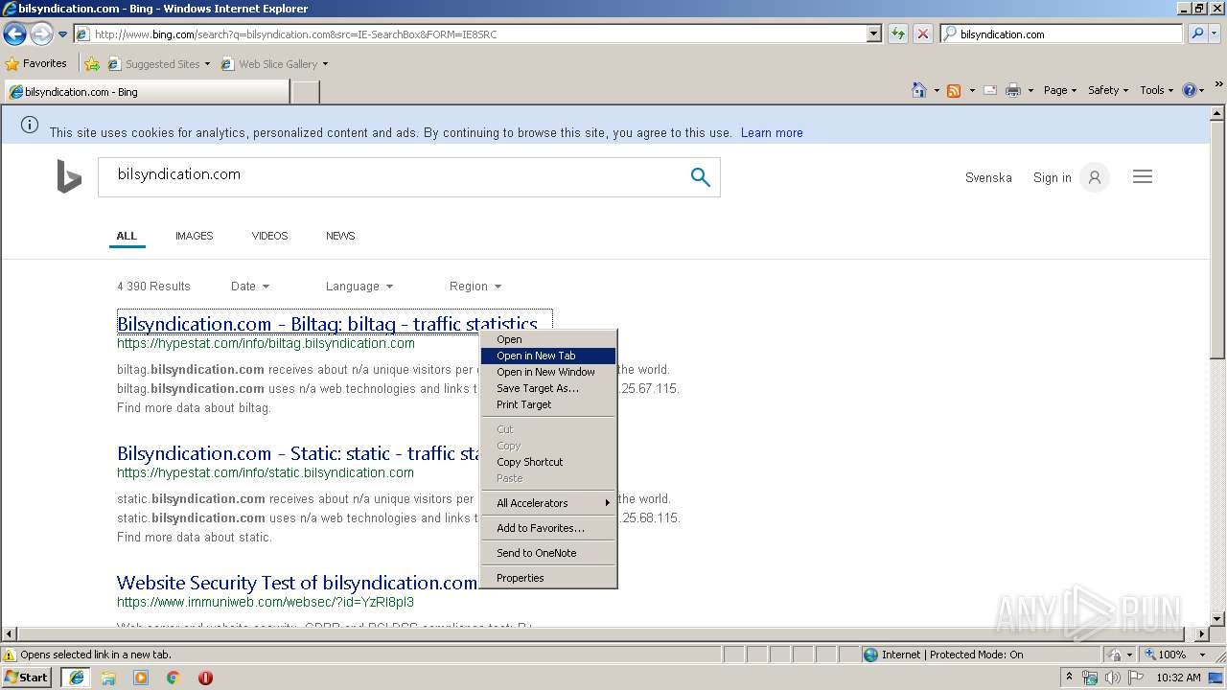
Task: Expand the address bar dropdown arrow
Action: 873,34
